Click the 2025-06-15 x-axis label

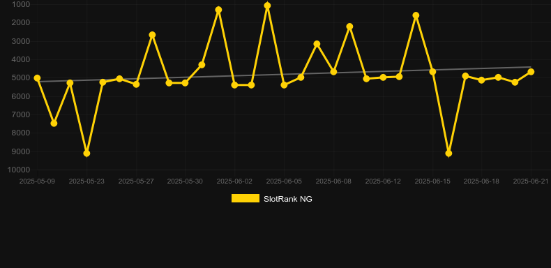(432, 181)
